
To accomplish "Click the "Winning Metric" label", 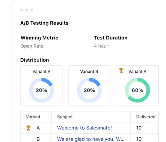I will click(x=40, y=38).
